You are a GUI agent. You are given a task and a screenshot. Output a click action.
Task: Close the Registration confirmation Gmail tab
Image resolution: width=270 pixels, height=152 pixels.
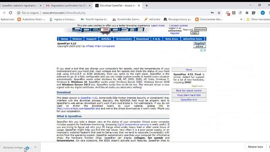(89, 5)
